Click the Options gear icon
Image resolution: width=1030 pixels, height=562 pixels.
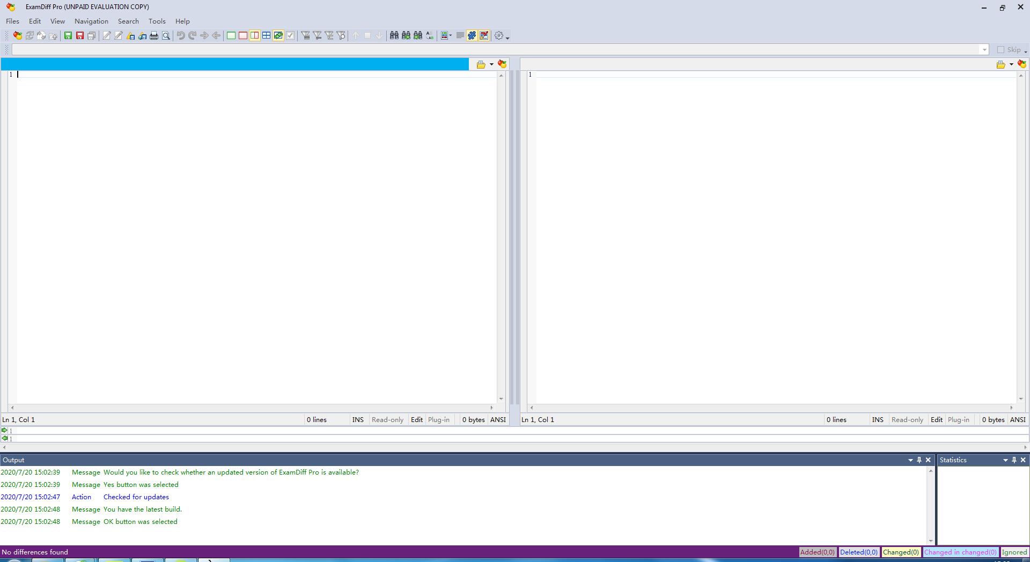[499, 36]
